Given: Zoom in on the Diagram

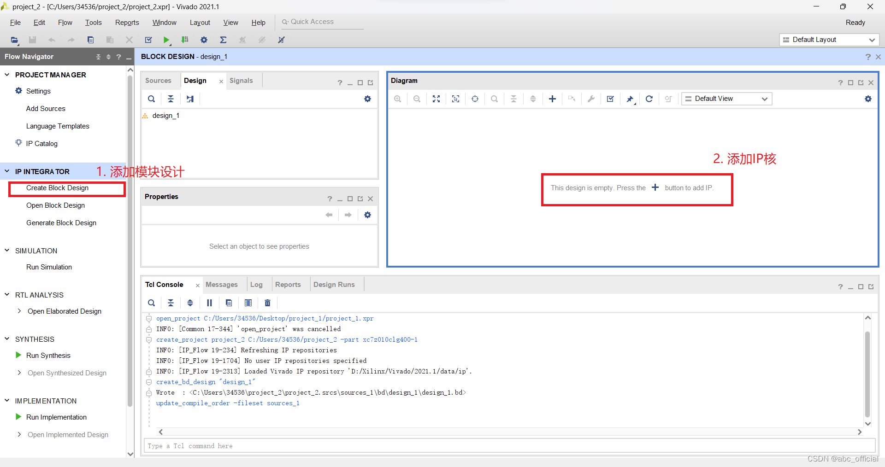Looking at the screenshot, I should tap(398, 99).
